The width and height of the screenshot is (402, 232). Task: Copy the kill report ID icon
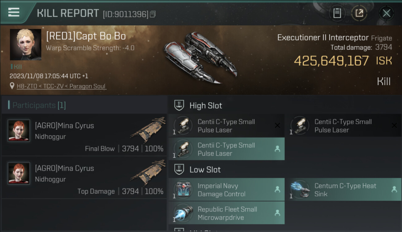153,14
